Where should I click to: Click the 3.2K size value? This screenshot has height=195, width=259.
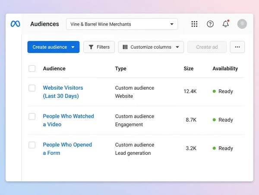pyautogui.click(x=191, y=148)
